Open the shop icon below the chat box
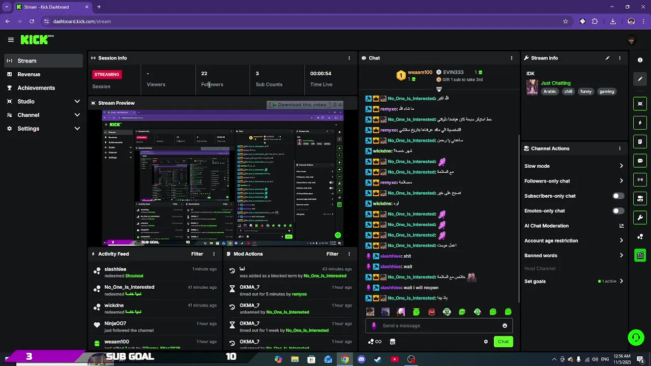Screen dimensions: 651x366 click(x=392, y=342)
